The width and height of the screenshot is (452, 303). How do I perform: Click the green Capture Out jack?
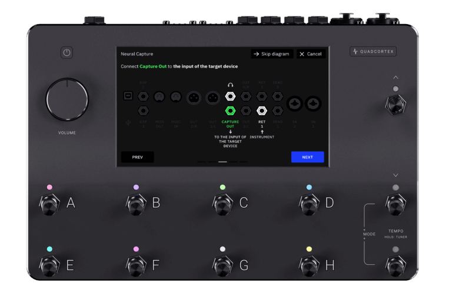coord(231,111)
